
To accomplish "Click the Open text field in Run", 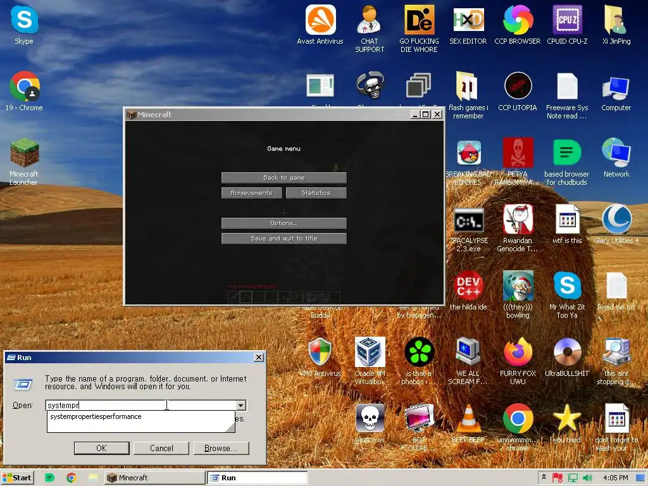I will tap(140, 406).
